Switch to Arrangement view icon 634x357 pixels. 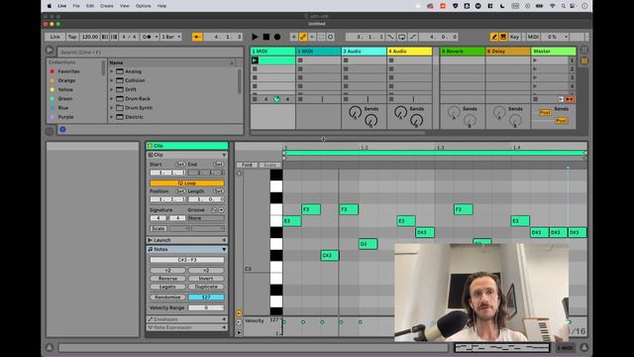(x=584, y=51)
